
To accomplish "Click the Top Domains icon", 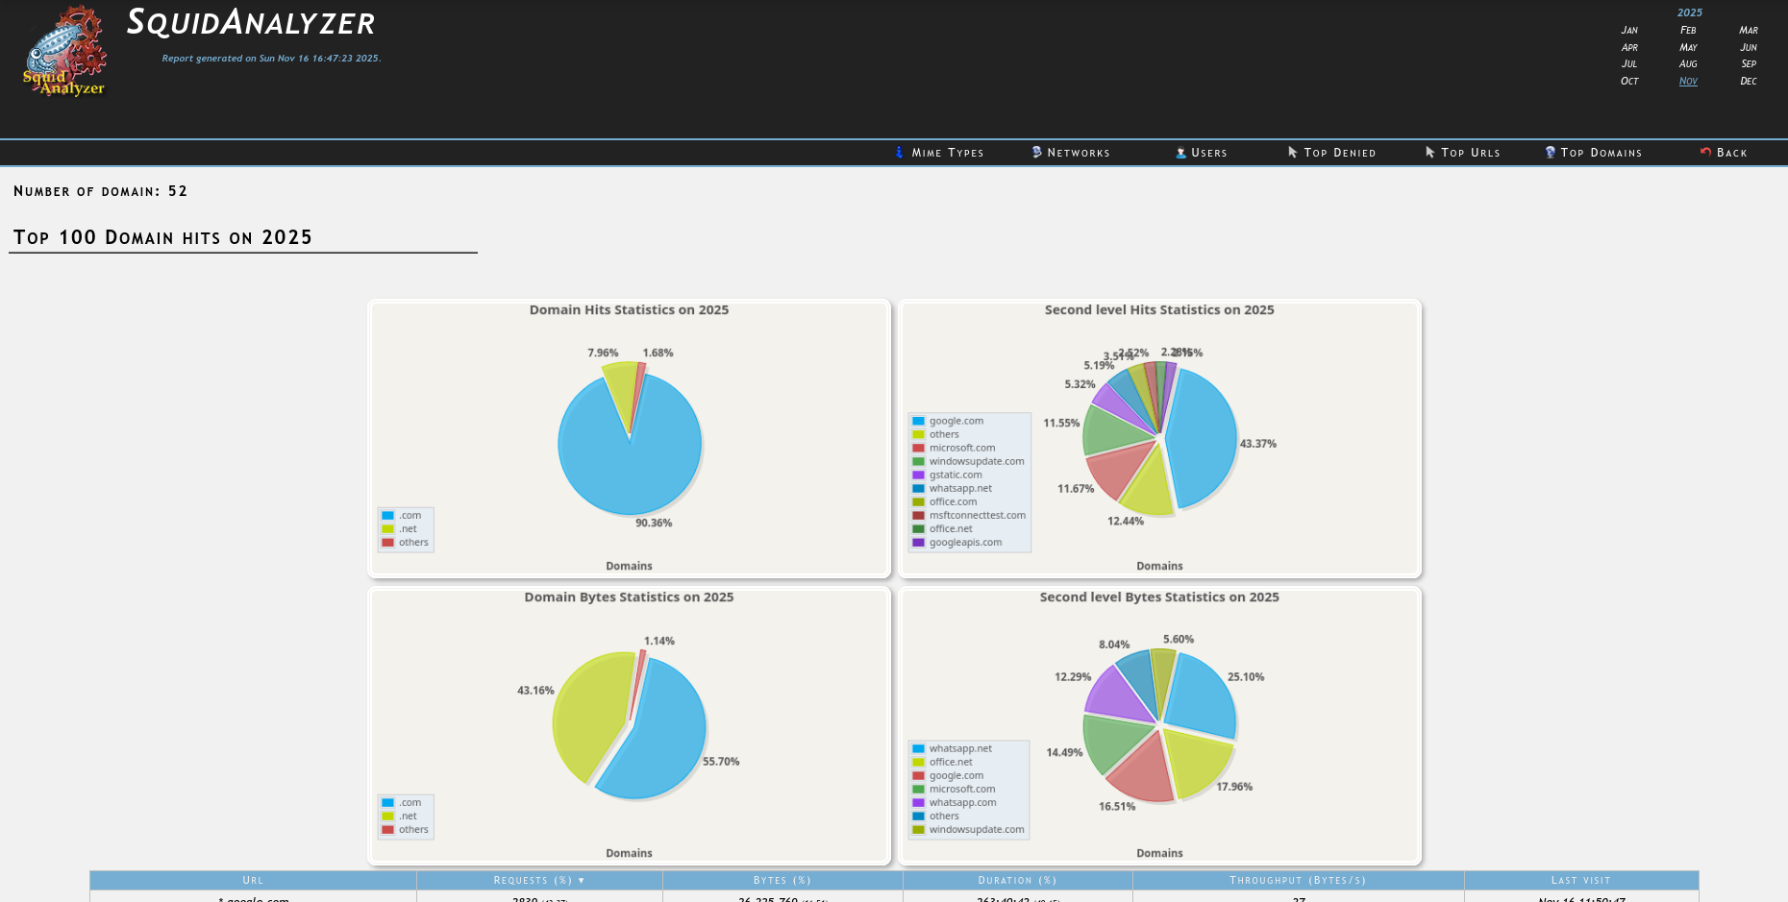I will (1550, 152).
